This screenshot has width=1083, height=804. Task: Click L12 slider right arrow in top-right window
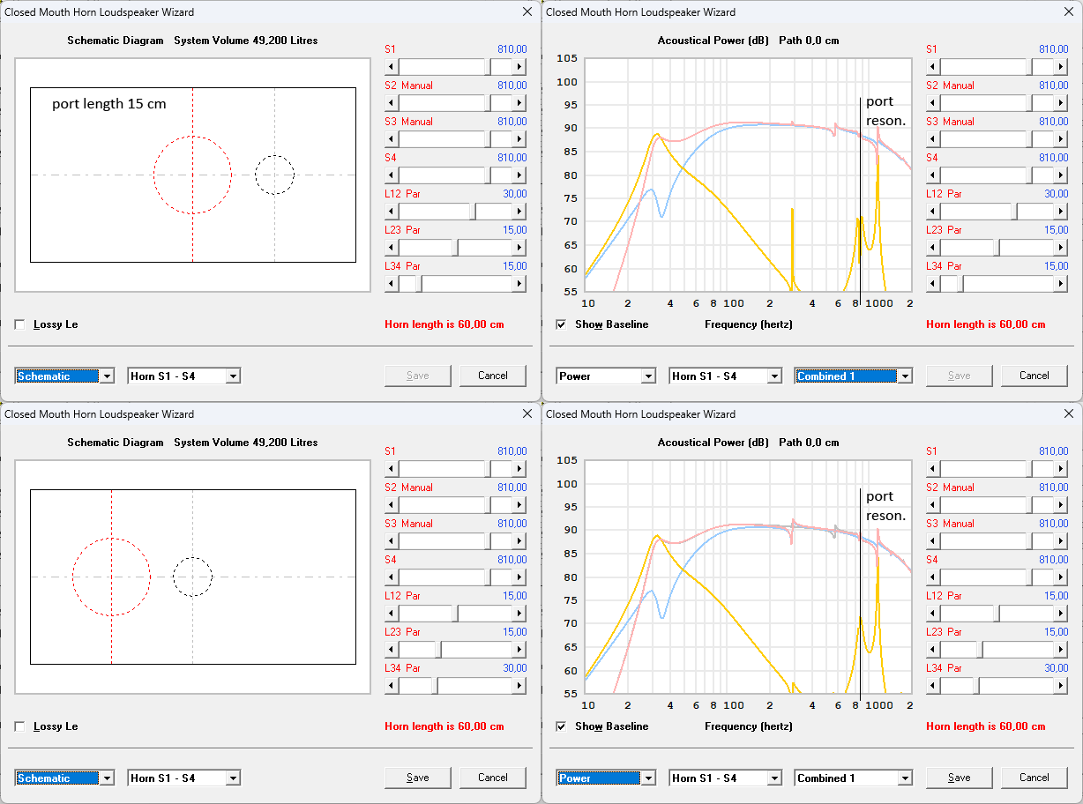(x=1061, y=212)
